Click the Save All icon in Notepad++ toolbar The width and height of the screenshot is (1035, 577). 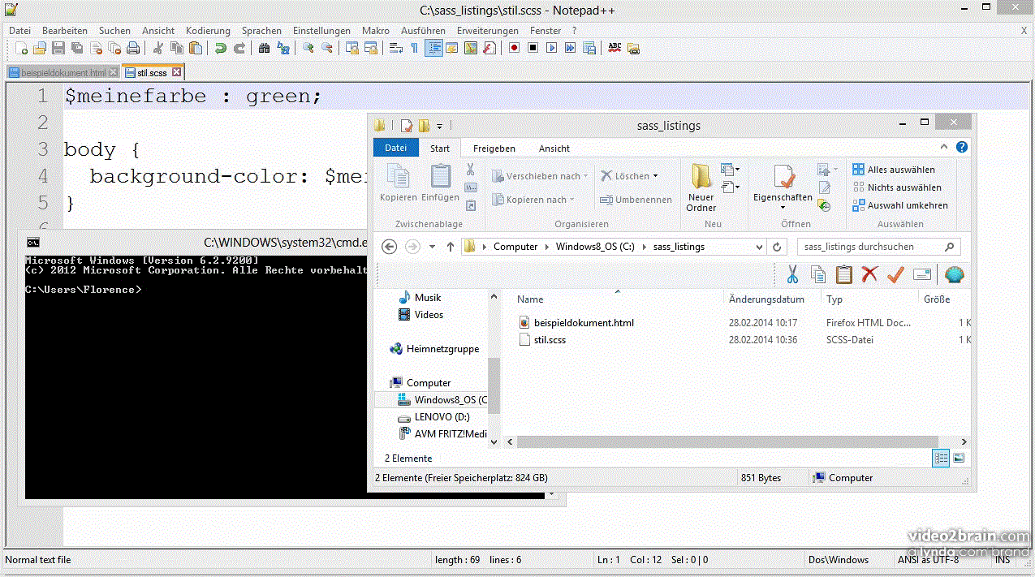[x=77, y=48]
